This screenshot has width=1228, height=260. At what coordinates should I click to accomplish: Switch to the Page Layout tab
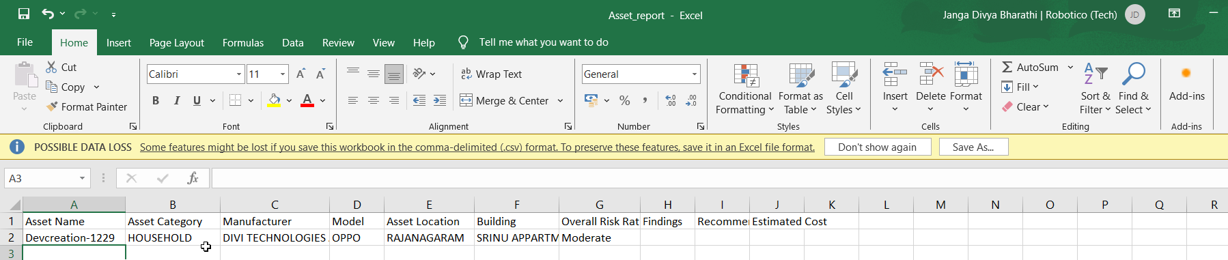pos(176,42)
